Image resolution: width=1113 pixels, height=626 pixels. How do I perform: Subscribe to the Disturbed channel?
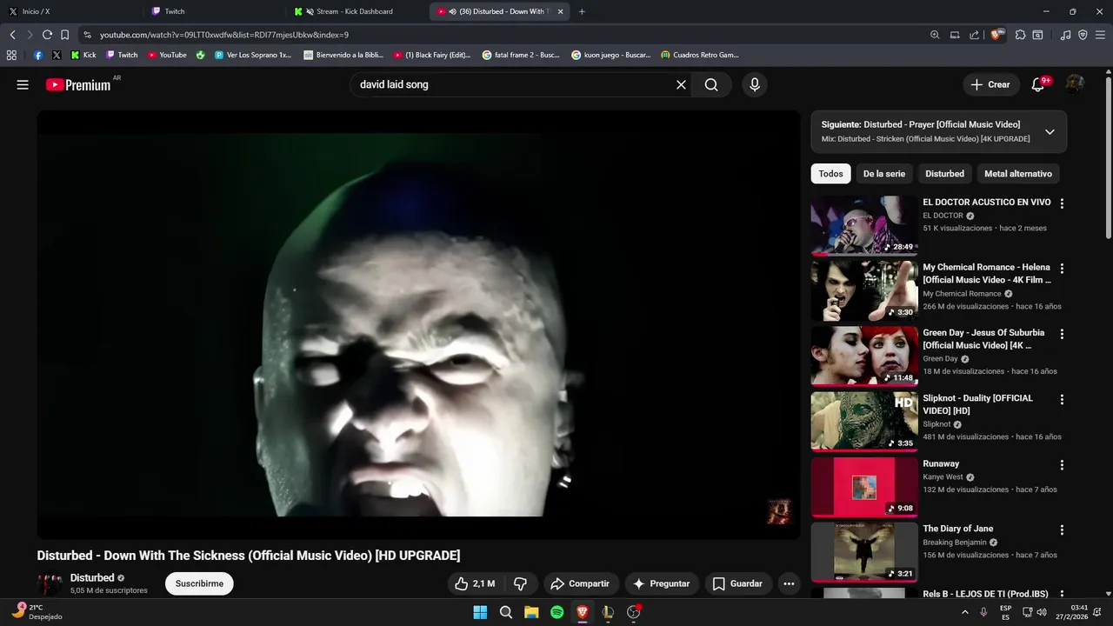pos(199,583)
